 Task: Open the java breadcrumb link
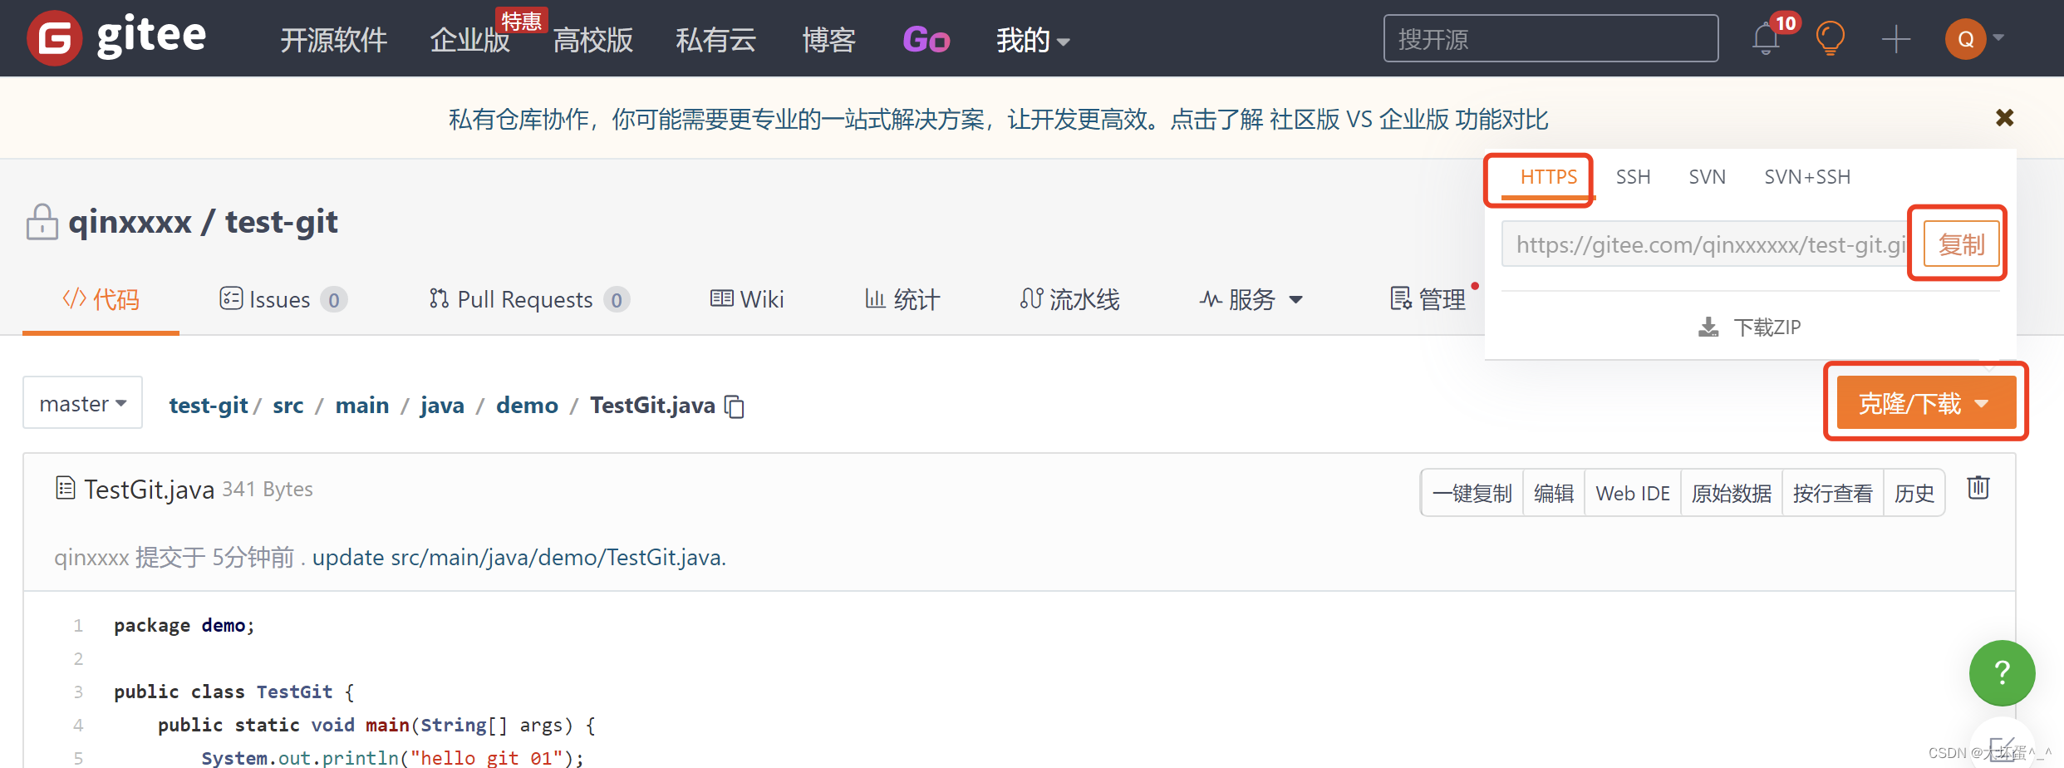pos(442,405)
